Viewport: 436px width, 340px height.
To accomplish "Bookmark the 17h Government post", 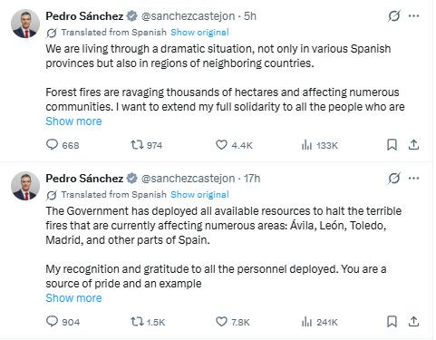I will (392, 321).
